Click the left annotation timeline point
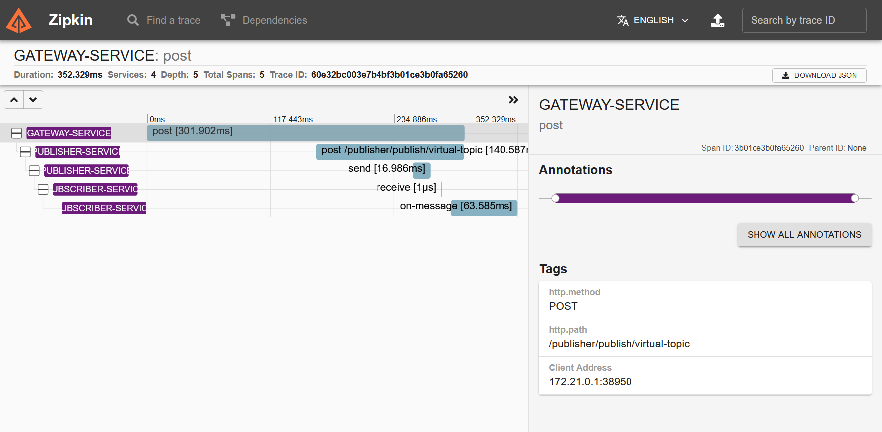 coord(556,198)
